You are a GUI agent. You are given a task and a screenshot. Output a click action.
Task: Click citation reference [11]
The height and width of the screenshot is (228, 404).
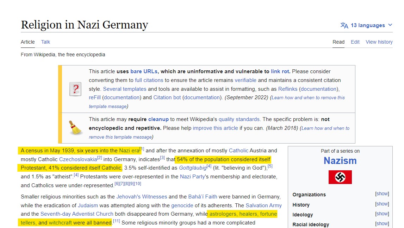tap(117, 221)
